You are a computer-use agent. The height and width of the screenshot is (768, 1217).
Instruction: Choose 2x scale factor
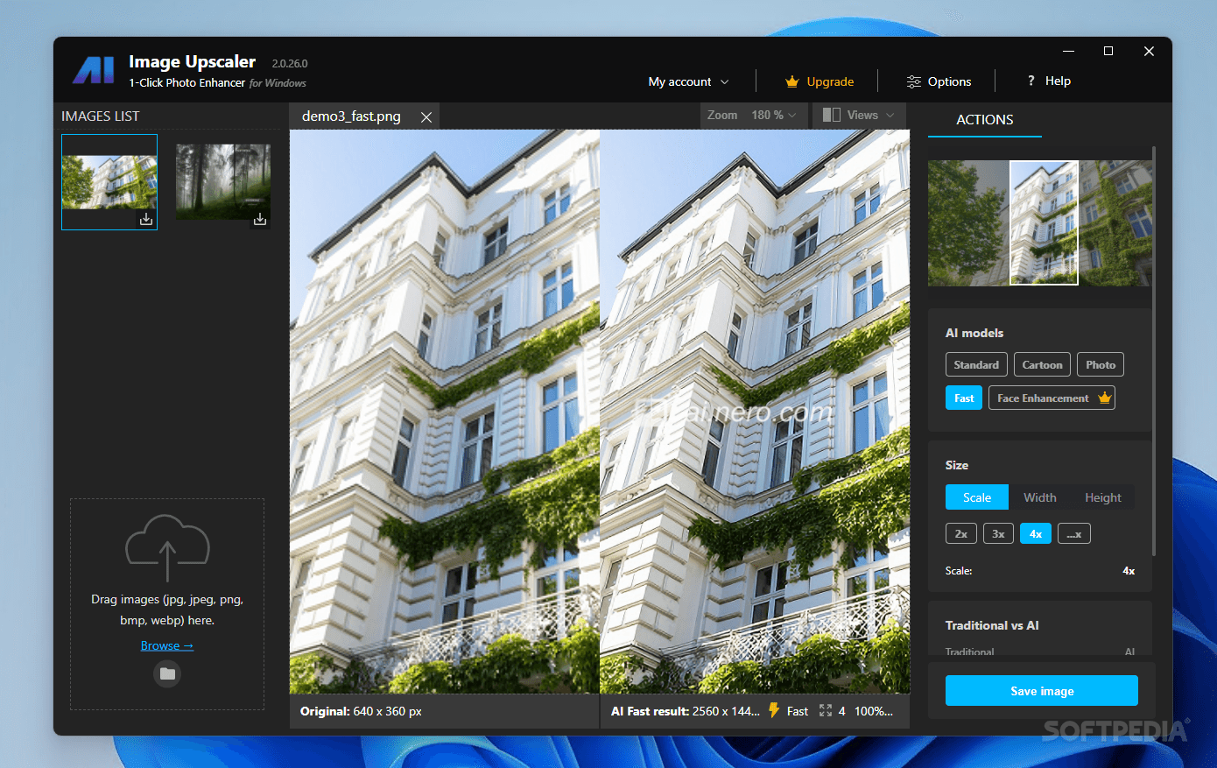point(961,533)
